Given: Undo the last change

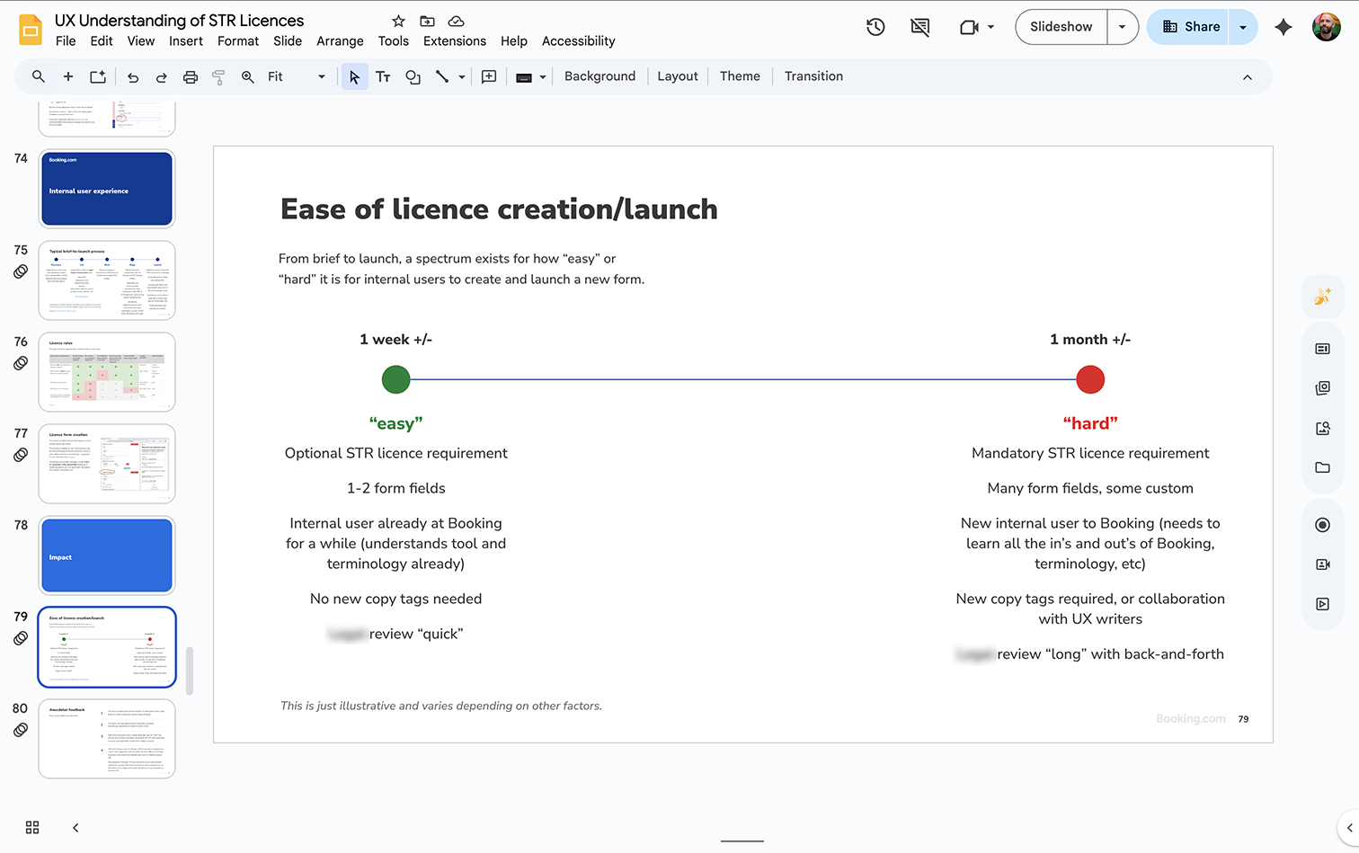Looking at the screenshot, I should click(132, 76).
